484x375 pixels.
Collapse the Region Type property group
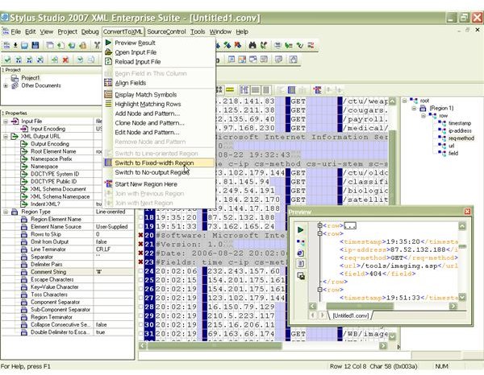click(x=6, y=212)
